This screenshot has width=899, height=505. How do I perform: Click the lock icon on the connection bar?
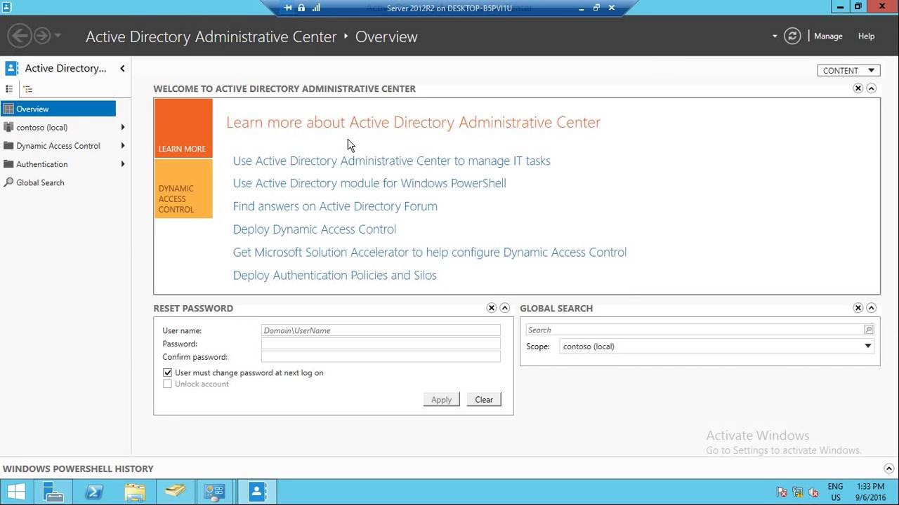coord(301,8)
